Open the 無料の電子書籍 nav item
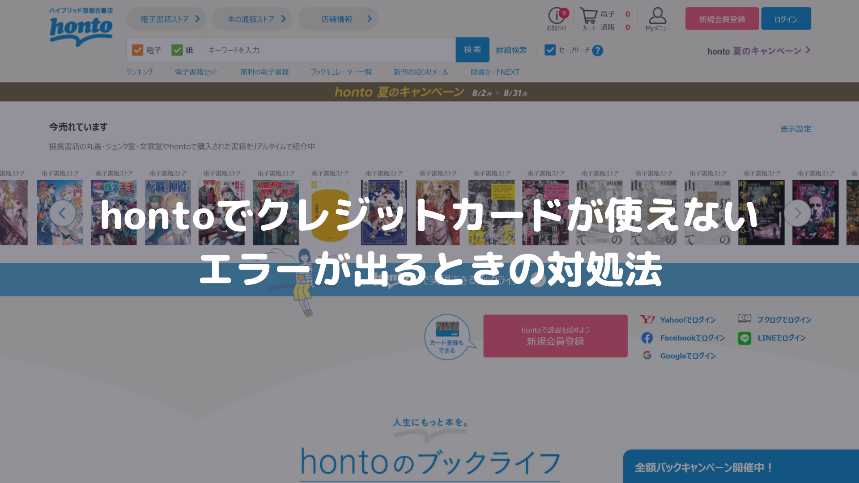The height and width of the screenshot is (483, 859). [264, 72]
